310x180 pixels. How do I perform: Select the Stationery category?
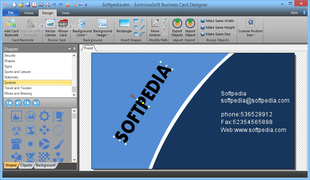pos(38,77)
